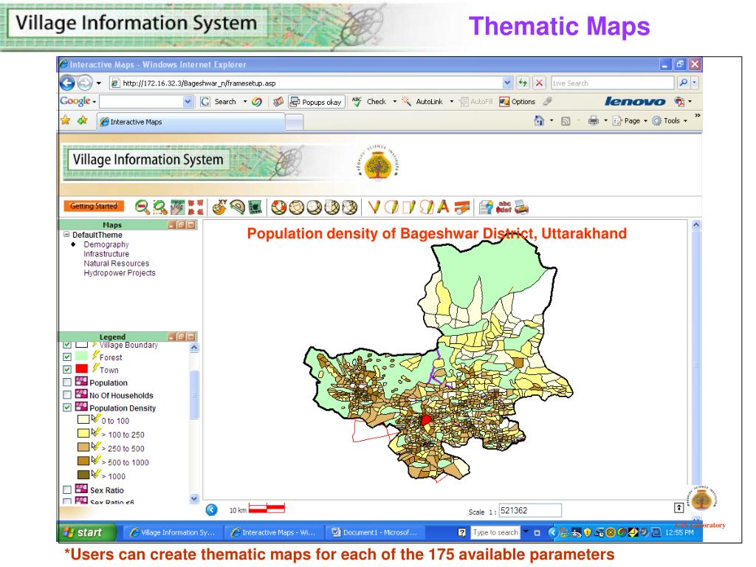Enable the Population layer checkbox
The height and width of the screenshot is (567, 756).
67,382
